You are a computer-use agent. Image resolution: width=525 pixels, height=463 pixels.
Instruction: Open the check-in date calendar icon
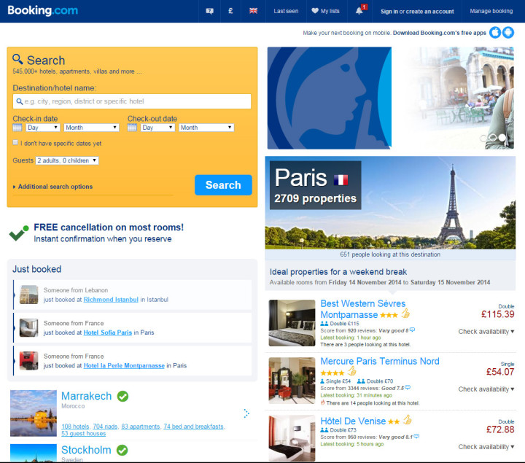(x=17, y=128)
